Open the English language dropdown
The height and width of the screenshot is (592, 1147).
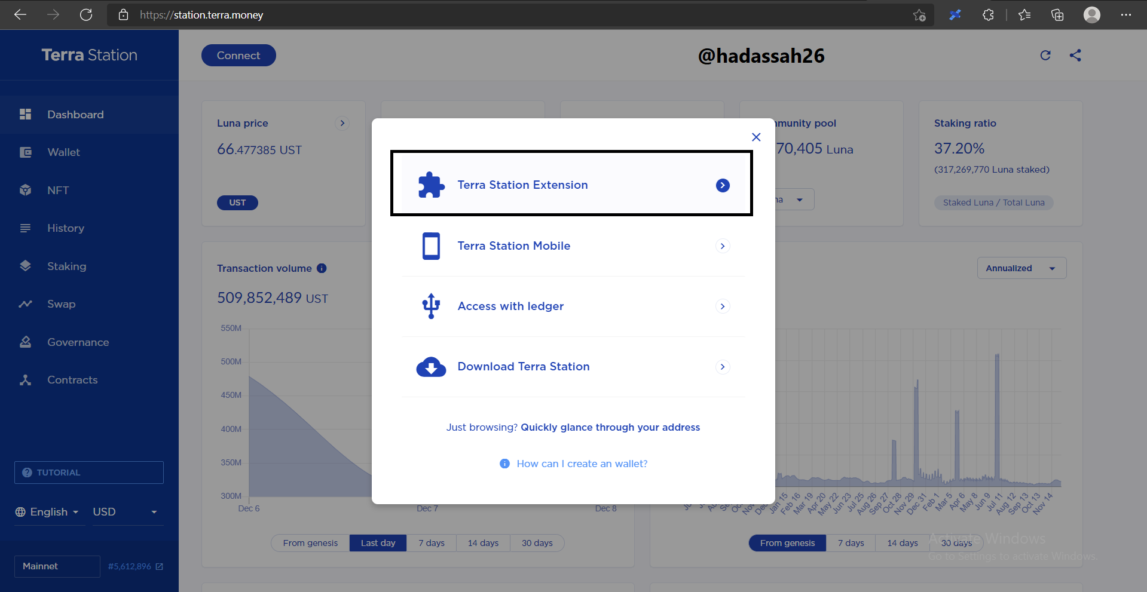(x=49, y=512)
